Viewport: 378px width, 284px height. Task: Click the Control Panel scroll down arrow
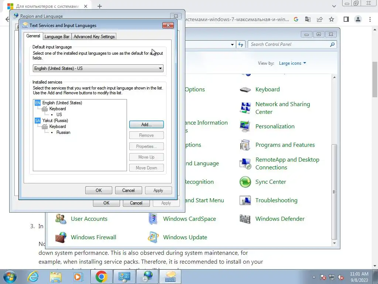tap(334, 243)
